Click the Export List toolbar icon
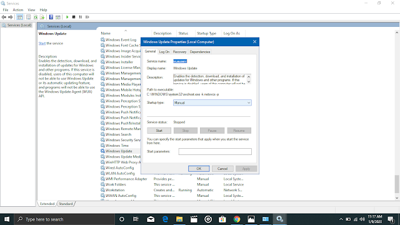Screen dimensions: 400x225 (x=42, y=17)
